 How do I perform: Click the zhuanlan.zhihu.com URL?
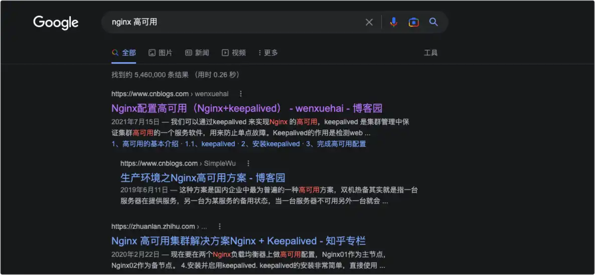(x=159, y=226)
